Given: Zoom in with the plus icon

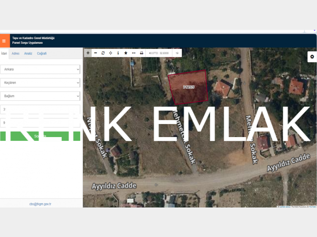Looking at the screenshot, I should pos(88,53).
